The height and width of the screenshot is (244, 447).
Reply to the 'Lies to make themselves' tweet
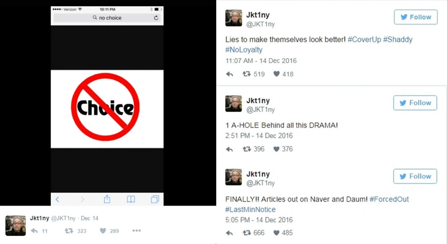tap(229, 74)
